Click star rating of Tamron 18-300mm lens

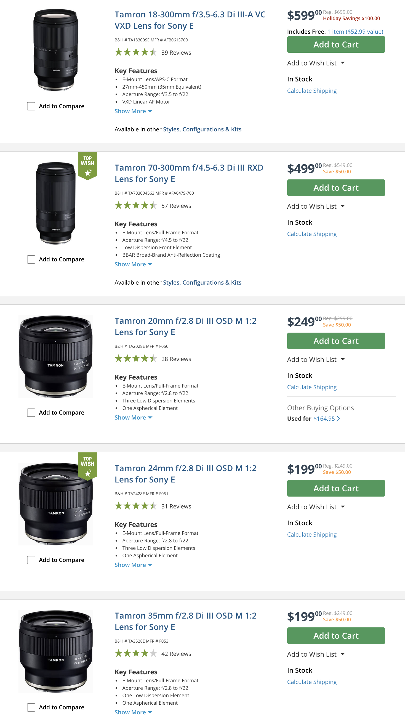click(x=136, y=52)
